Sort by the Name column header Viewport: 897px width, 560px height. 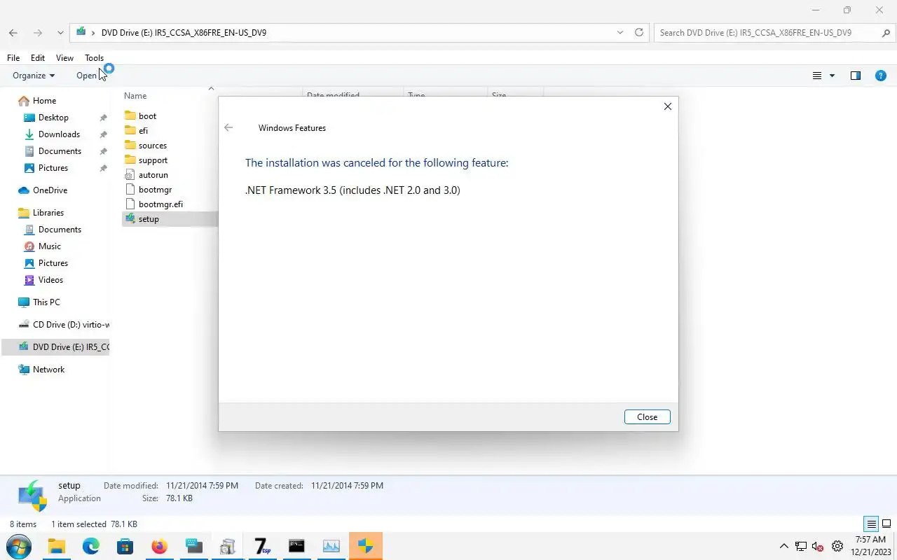pyautogui.click(x=135, y=96)
